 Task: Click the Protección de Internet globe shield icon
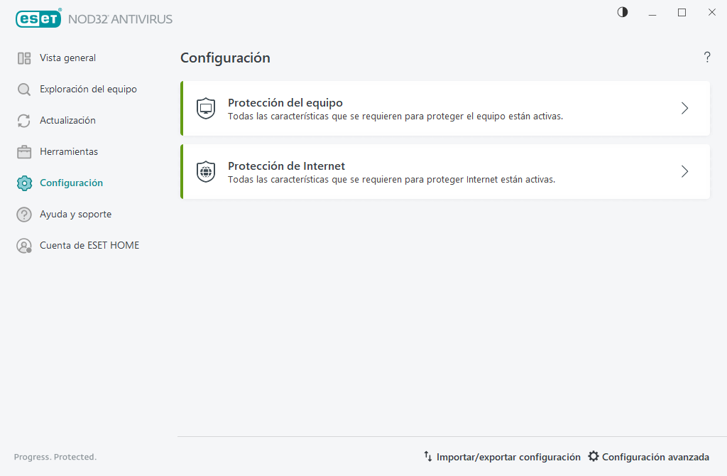pyautogui.click(x=205, y=171)
